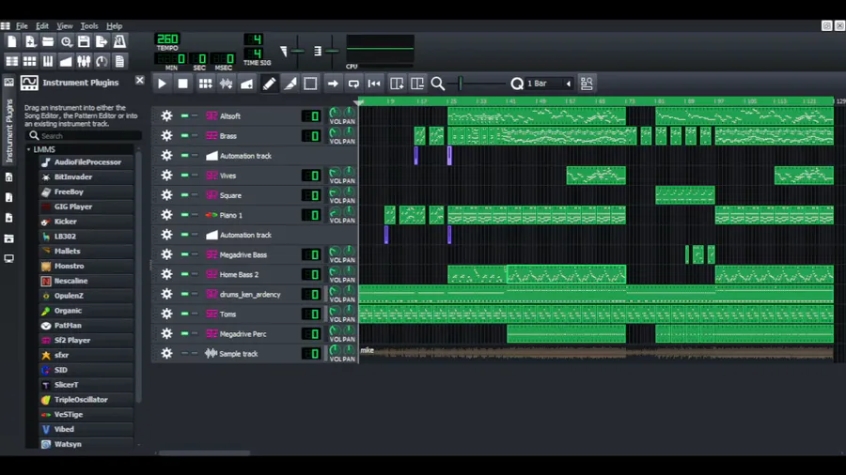Solo the drums_ken_ardency track

coord(195,294)
